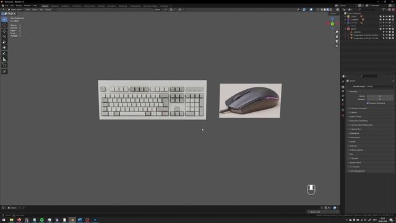Enable the Screen Space Reflections checkbox
The image size is (396, 223).
351,125
